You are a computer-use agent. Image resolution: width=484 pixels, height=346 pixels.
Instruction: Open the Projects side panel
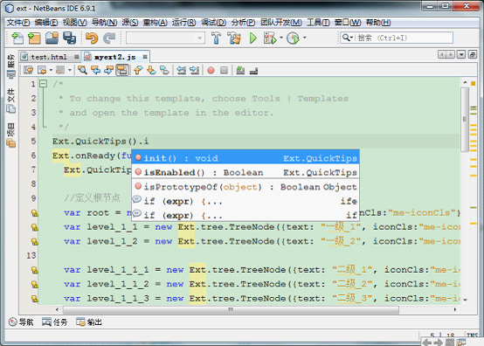10,135
